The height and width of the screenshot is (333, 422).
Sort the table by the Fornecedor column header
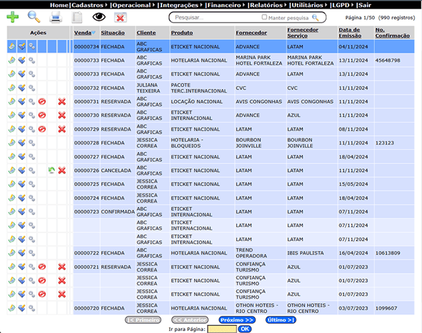coord(251,33)
